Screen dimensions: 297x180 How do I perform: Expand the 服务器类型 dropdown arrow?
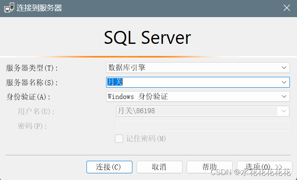(x=284, y=68)
